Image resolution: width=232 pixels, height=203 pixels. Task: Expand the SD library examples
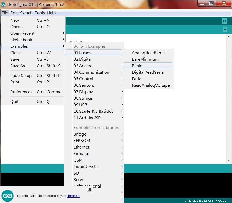tap(94, 173)
